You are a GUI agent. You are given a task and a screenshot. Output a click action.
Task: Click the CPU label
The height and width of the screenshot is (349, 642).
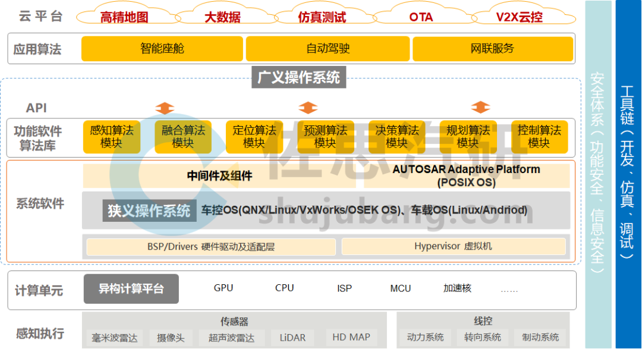(x=284, y=288)
